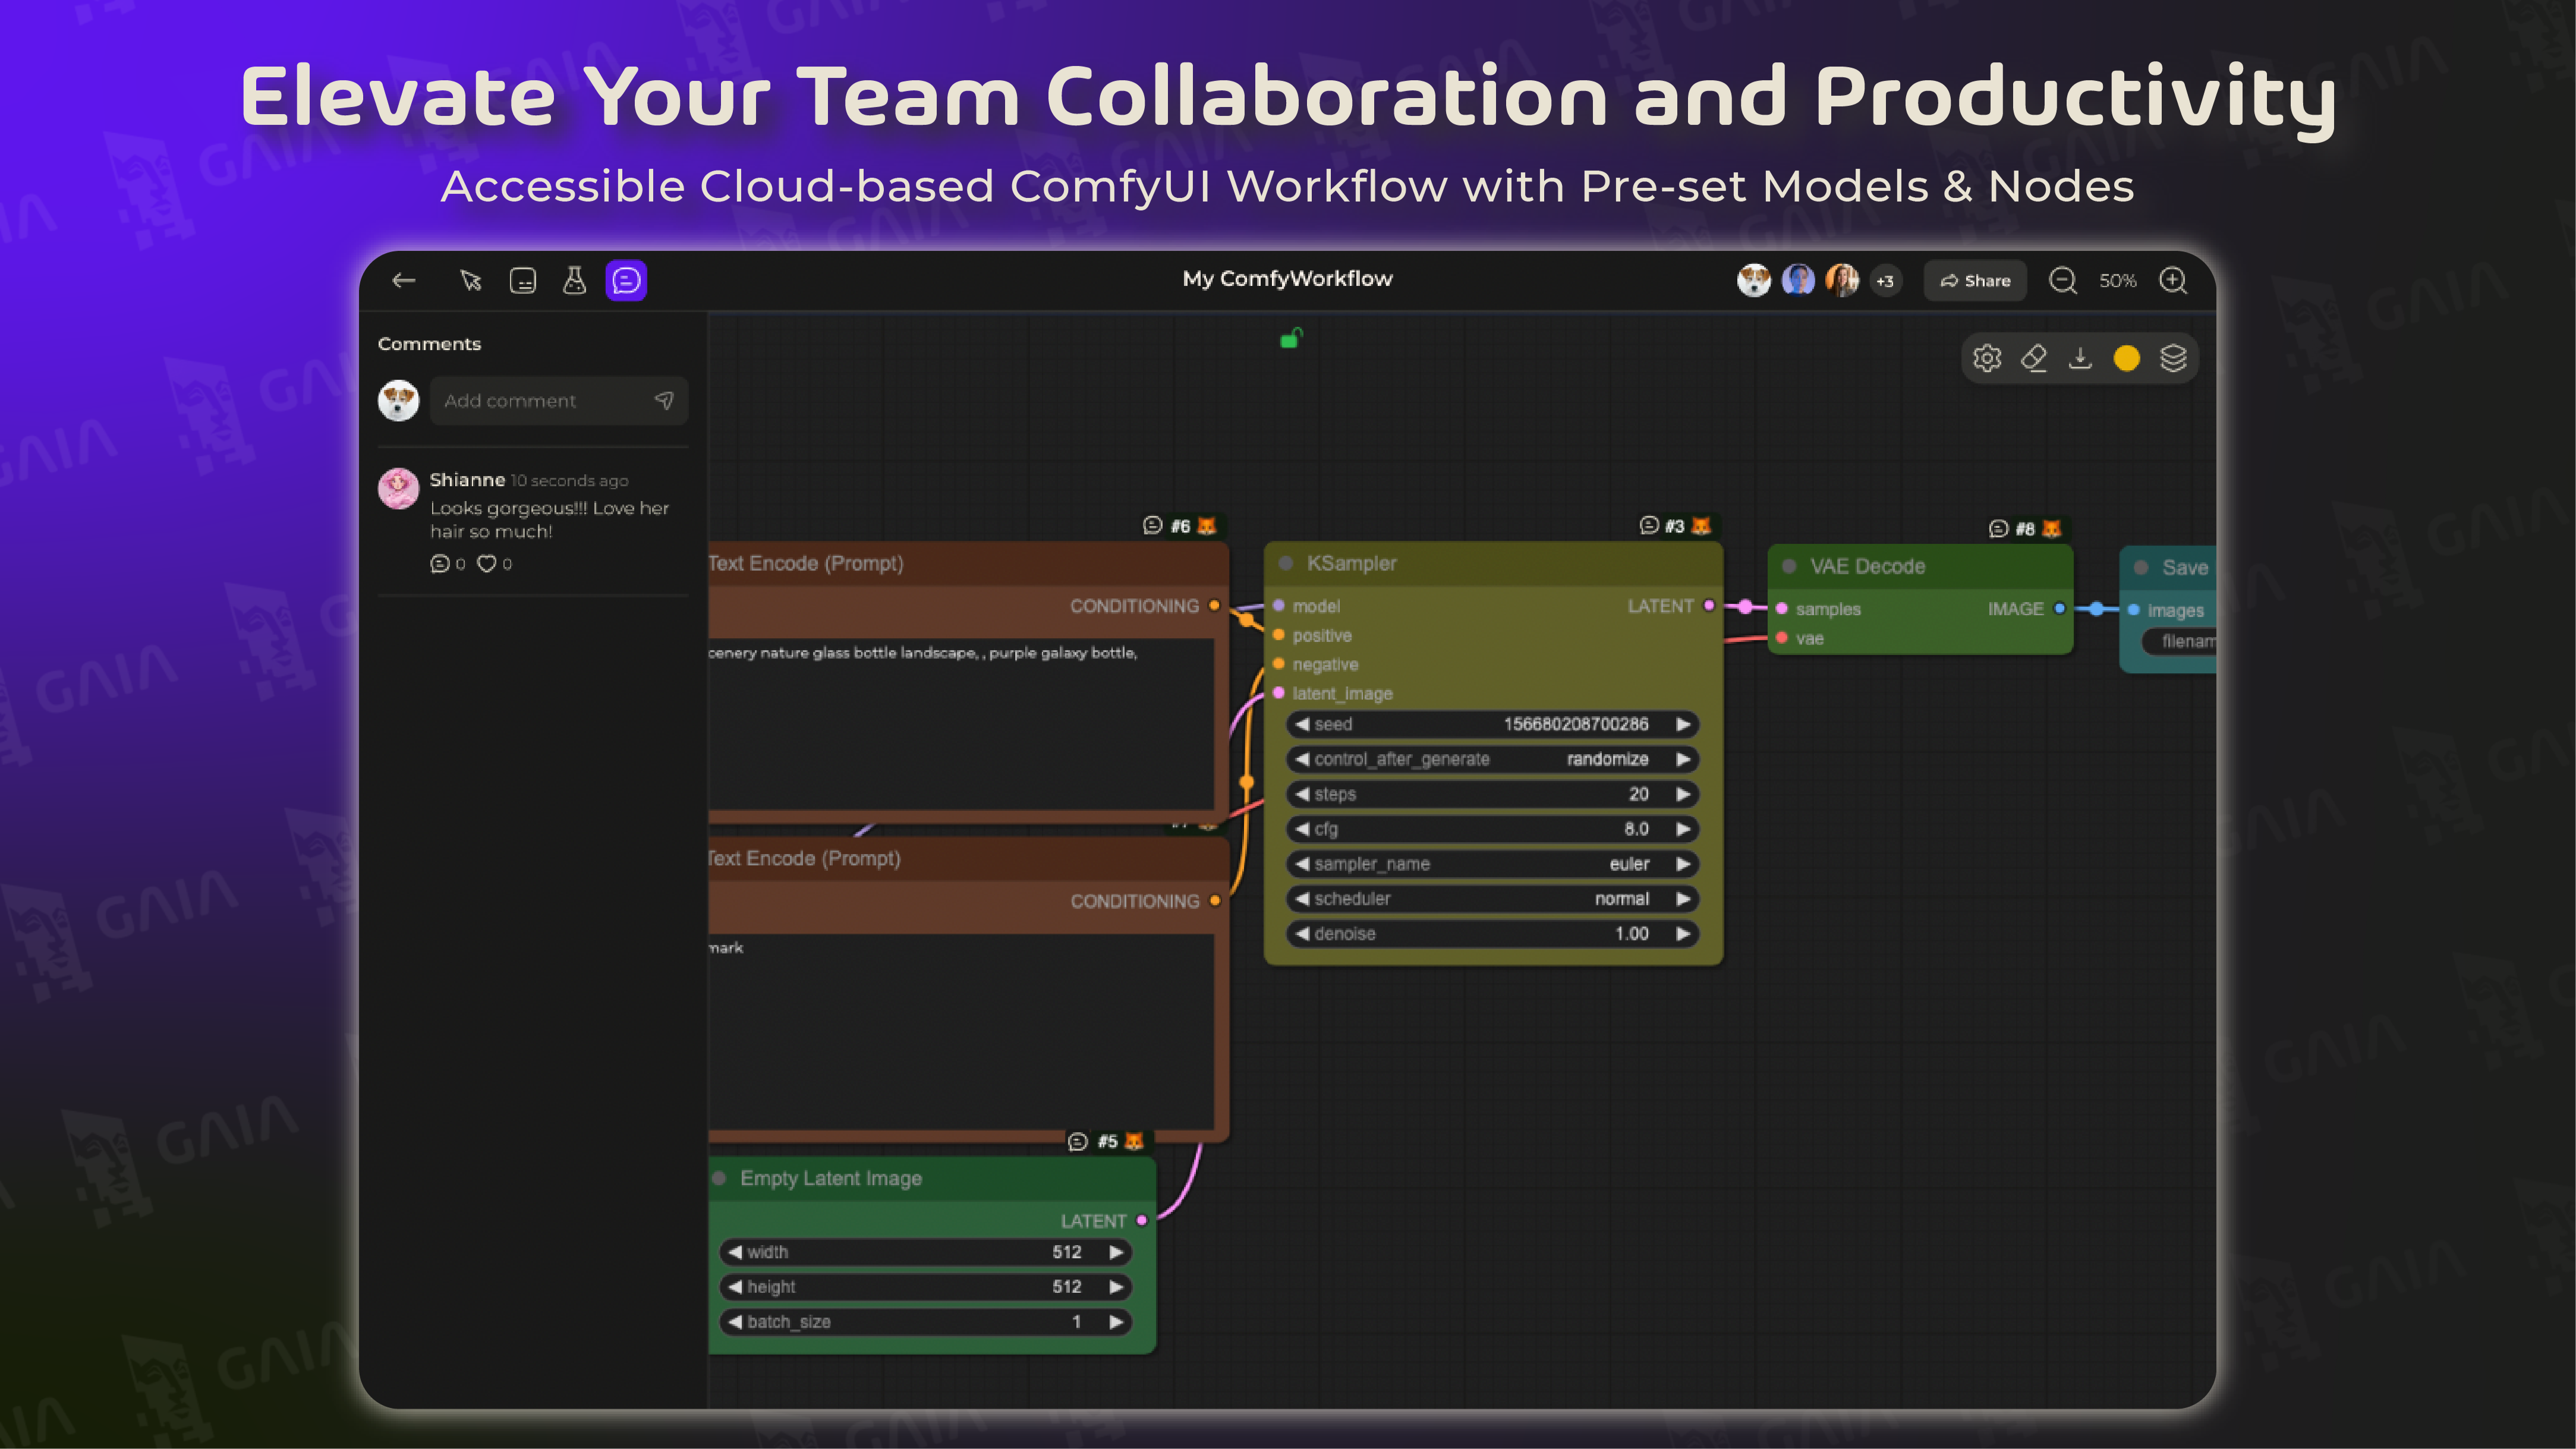The image size is (2576, 1449).
Task: Open the +3 collaborators badge
Action: pyautogui.click(x=1885, y=282)
